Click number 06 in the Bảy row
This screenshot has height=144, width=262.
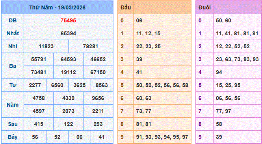click(80, 137)
